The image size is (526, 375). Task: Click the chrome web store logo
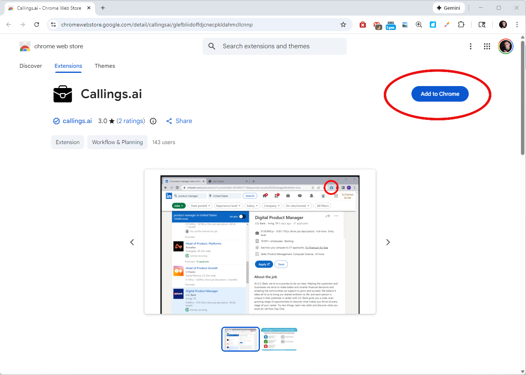[x=51, y=46]
